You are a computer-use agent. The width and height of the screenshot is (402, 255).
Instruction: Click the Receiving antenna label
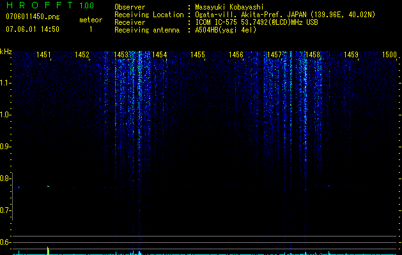[147, 30]
